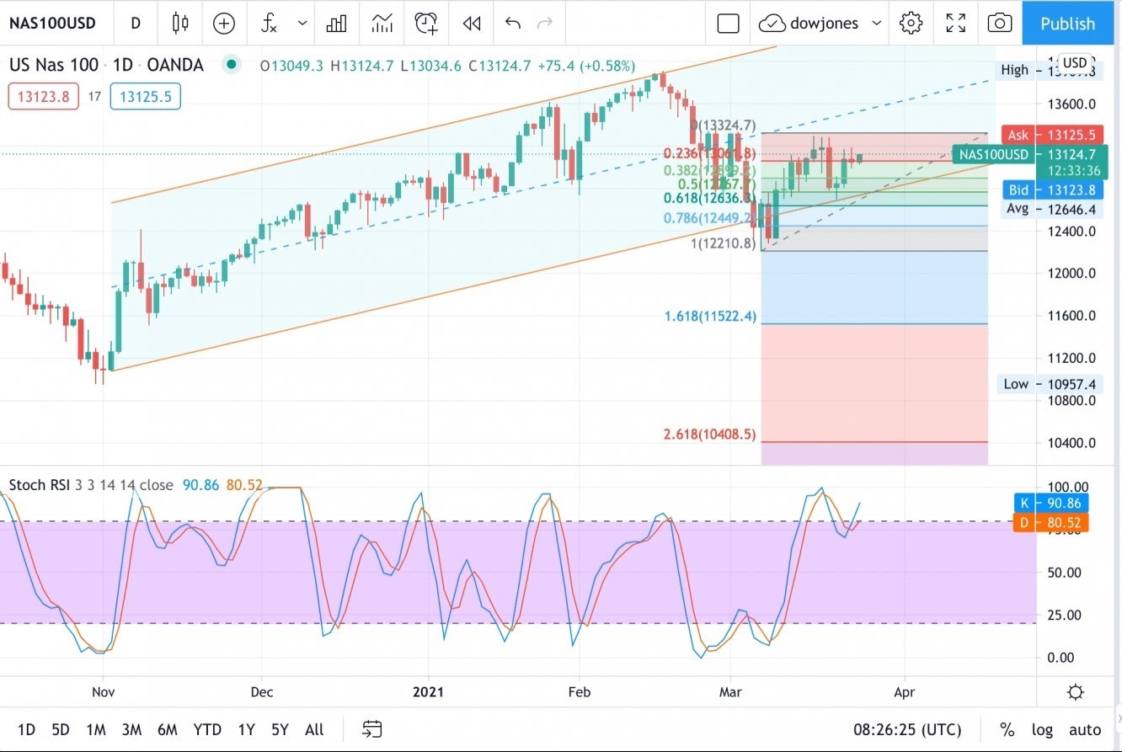Show All available data range
The image size is (1122, 752).
(x=314, y=729)
